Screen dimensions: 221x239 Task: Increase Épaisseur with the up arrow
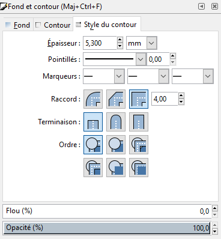[120, 40]
